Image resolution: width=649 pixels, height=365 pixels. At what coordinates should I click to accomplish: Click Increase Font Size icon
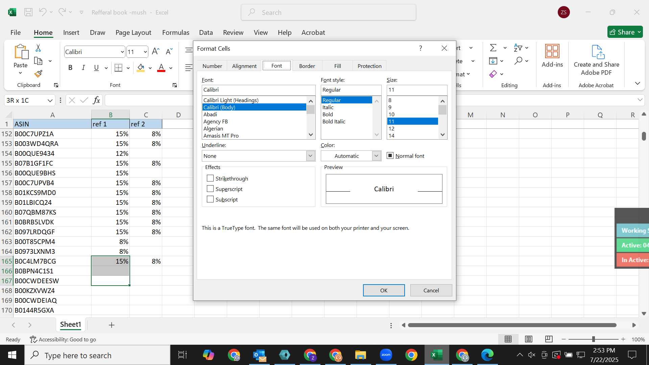155,51
